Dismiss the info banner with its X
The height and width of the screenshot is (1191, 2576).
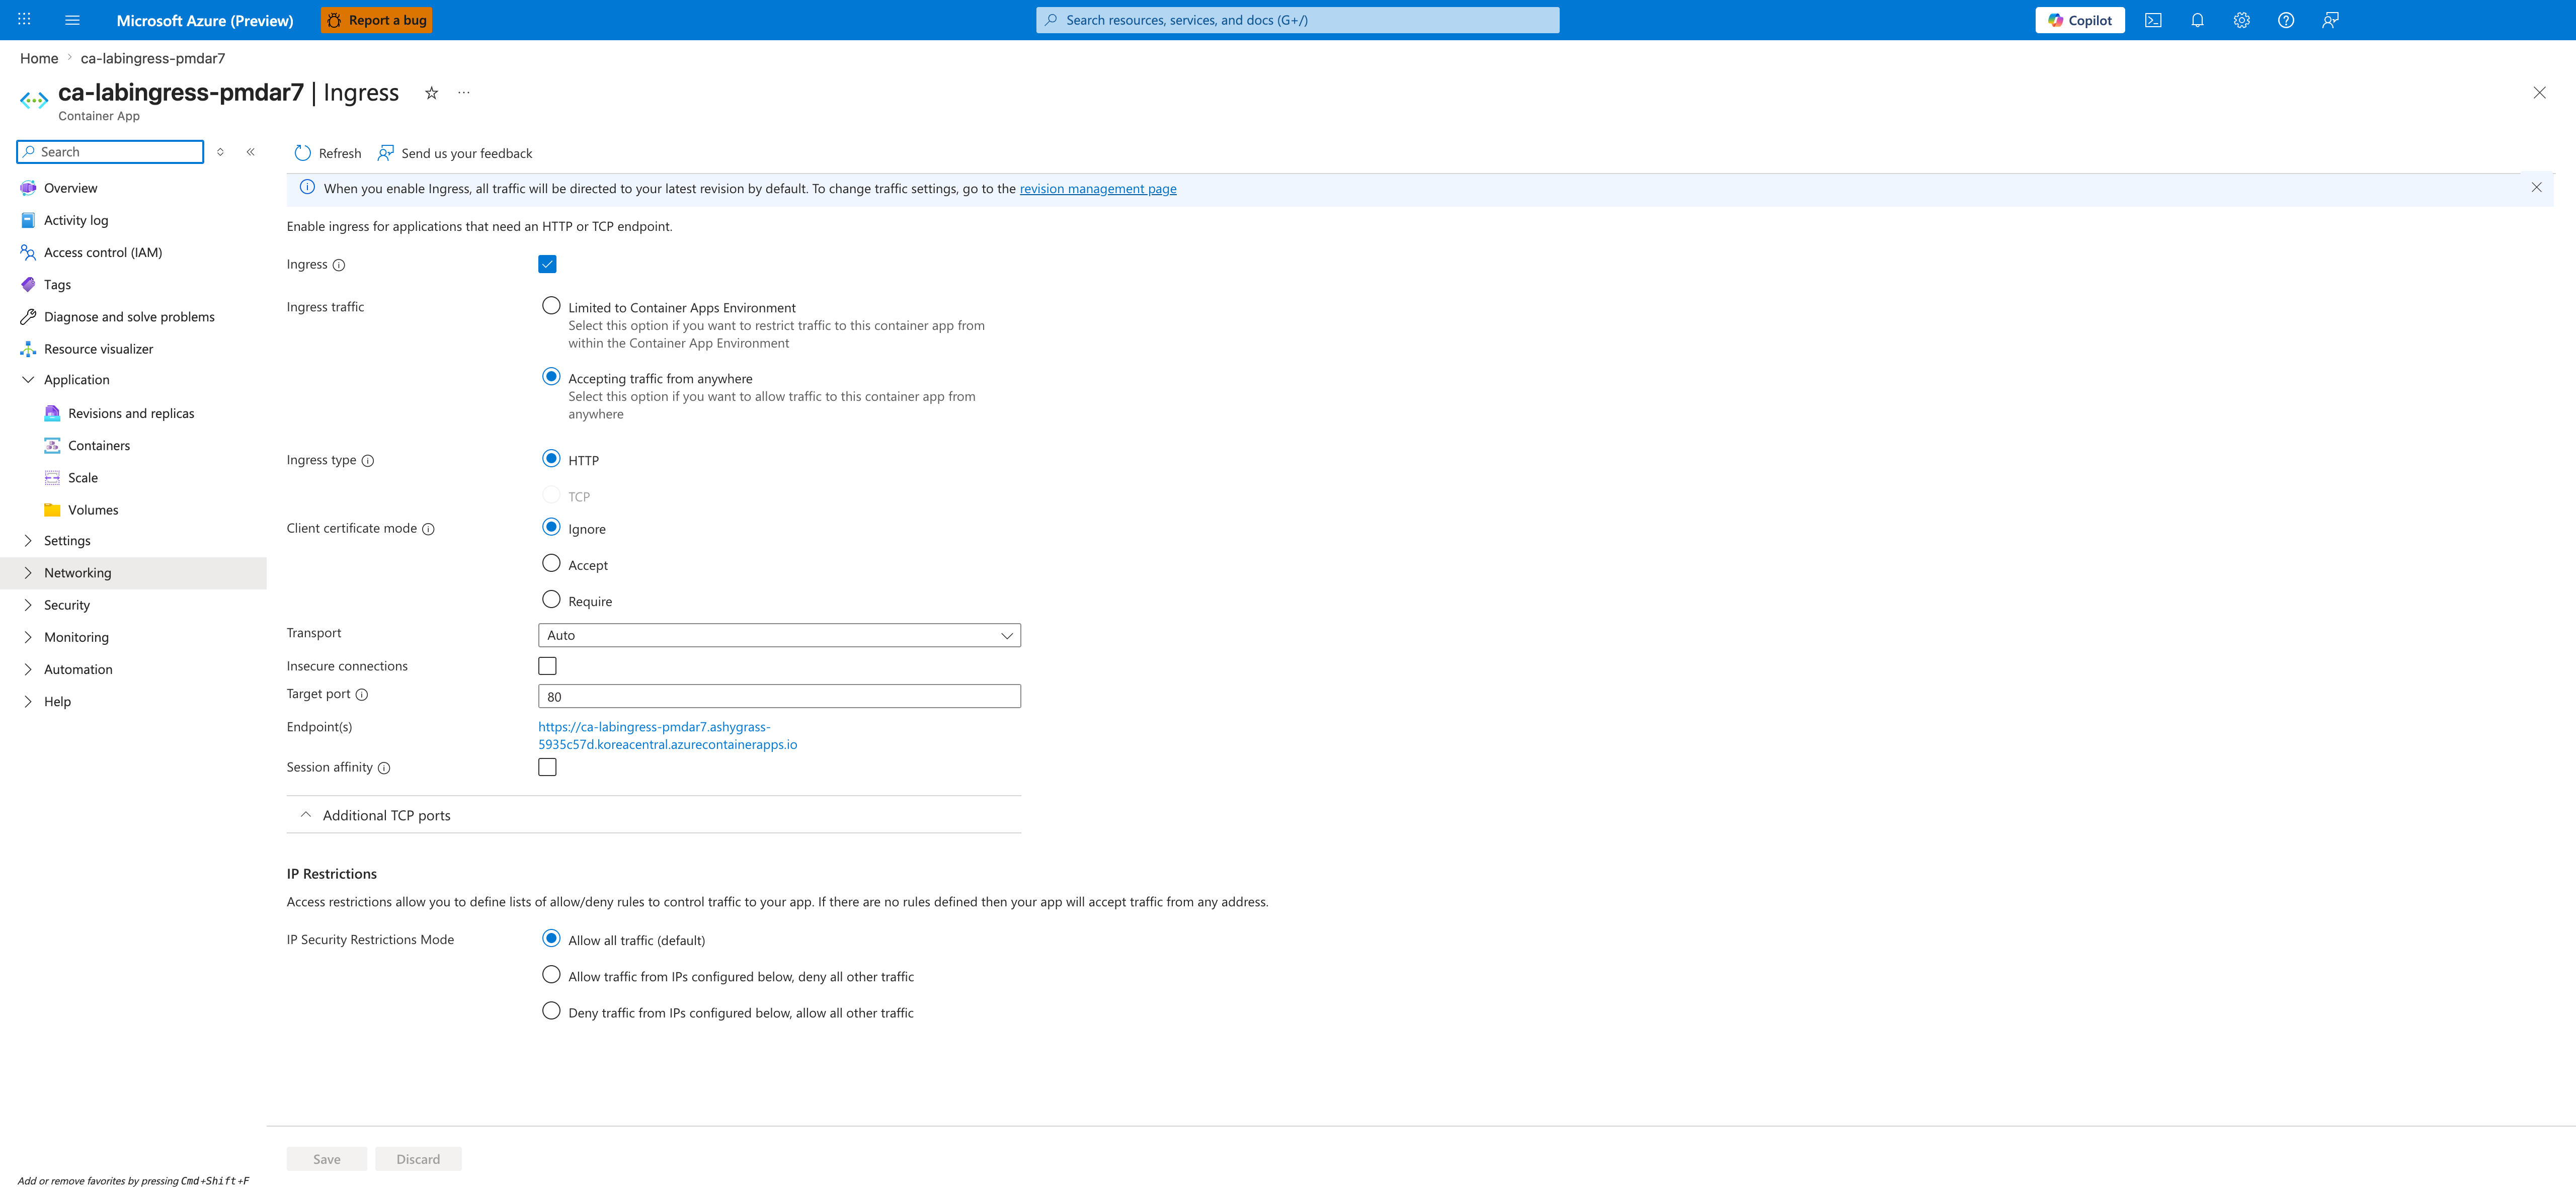coord(2536,187)
